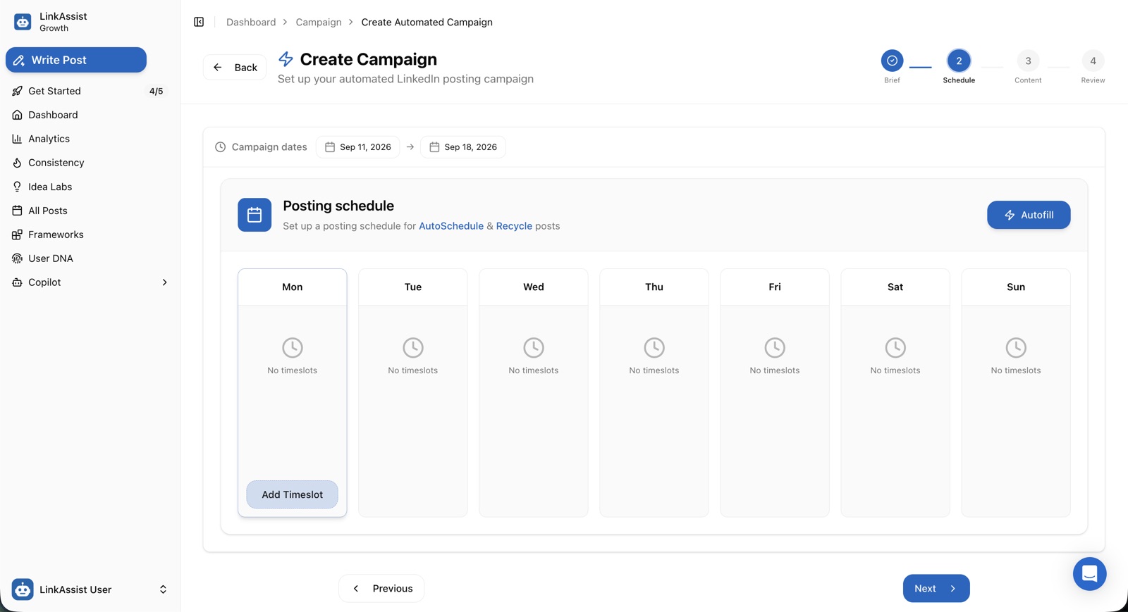Image resolution: width=1128 pixels, height=612 pixels.
Task: Go to Previous step
Action: (381, 589)
